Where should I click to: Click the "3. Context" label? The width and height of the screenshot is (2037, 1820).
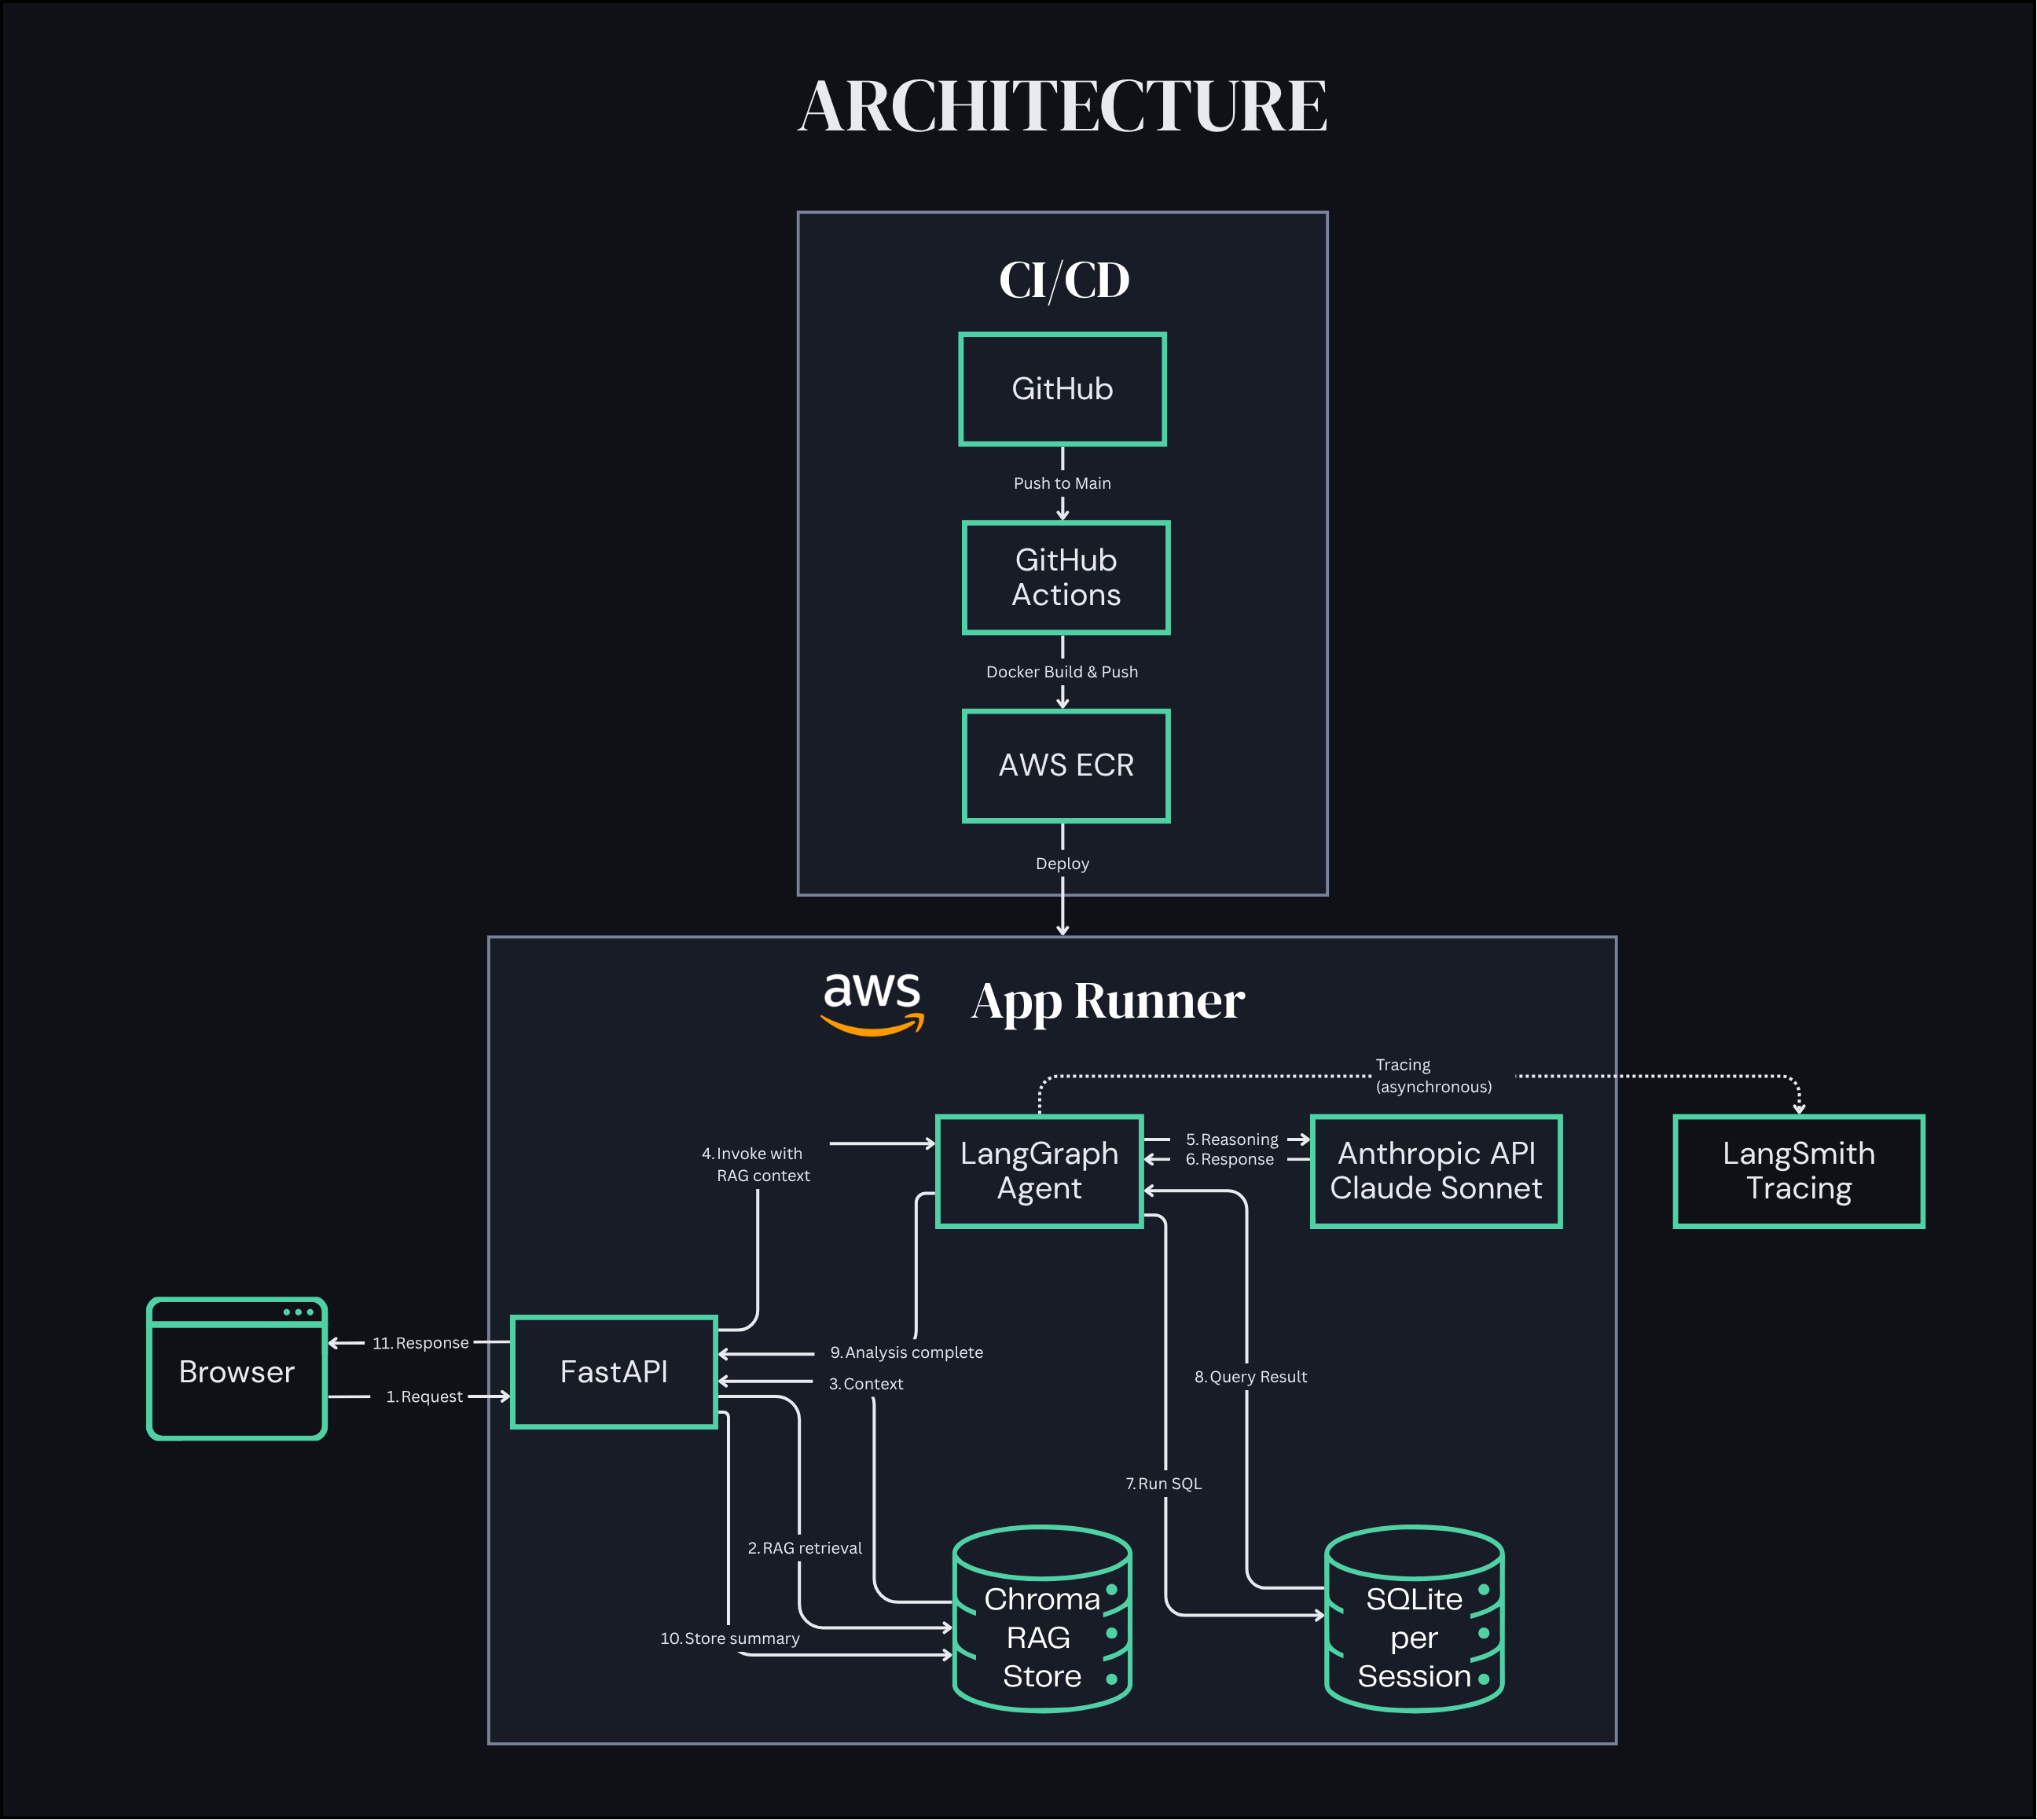point(866,1384)
